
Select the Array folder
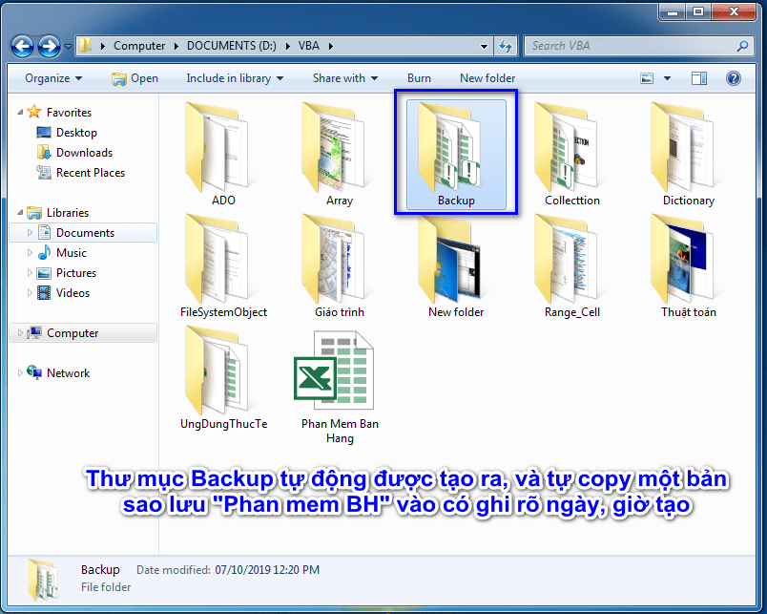pos(340,154)
